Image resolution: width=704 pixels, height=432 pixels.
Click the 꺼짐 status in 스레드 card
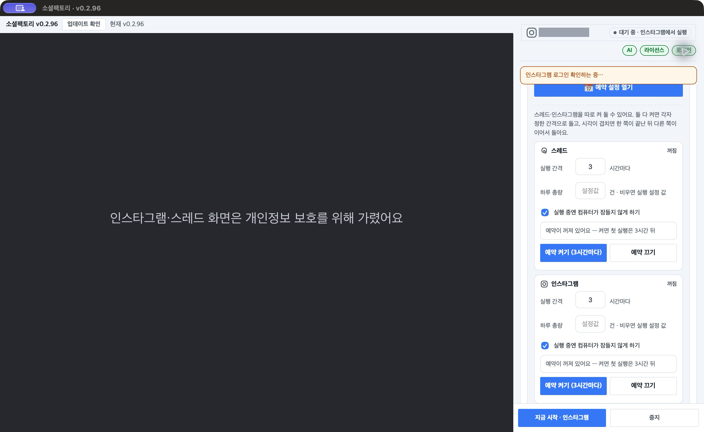(x=671, y=150)
